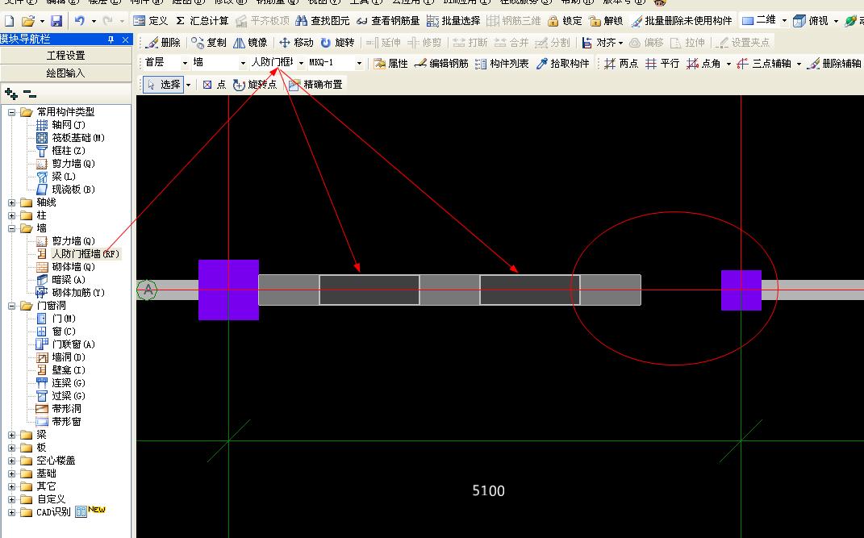Screen dimensions: 864x538
Task: Click the 删除 delete tool
Action: pyautogui.click(x=164, y=43)
